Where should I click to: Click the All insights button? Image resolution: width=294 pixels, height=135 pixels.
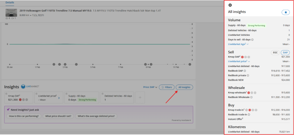tap(184, 87)
